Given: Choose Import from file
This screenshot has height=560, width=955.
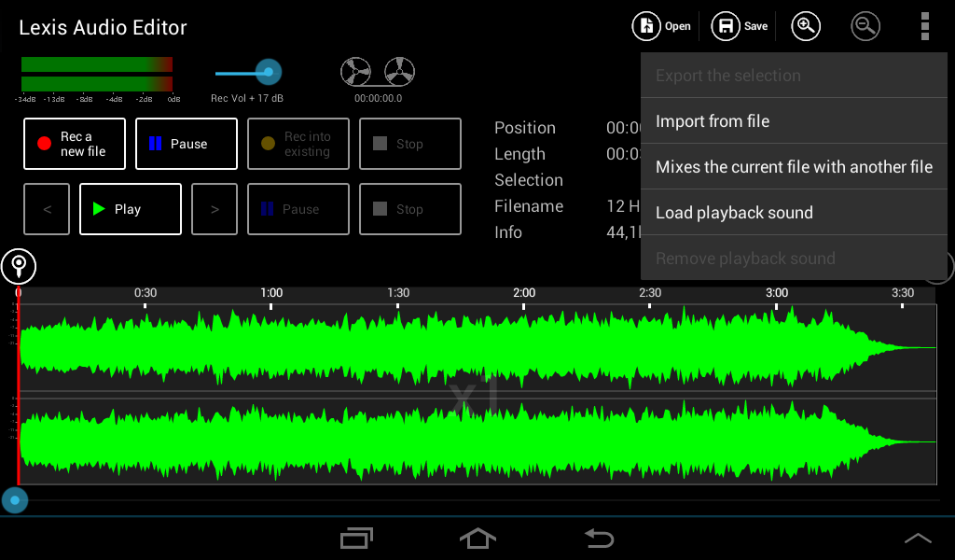Looking at the screenshot, I should 795,121.
